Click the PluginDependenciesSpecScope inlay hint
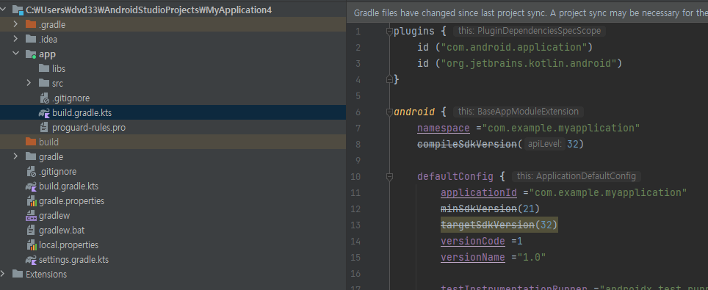The image size is (708, 290). pyautogui.click(x=530, y=31)
